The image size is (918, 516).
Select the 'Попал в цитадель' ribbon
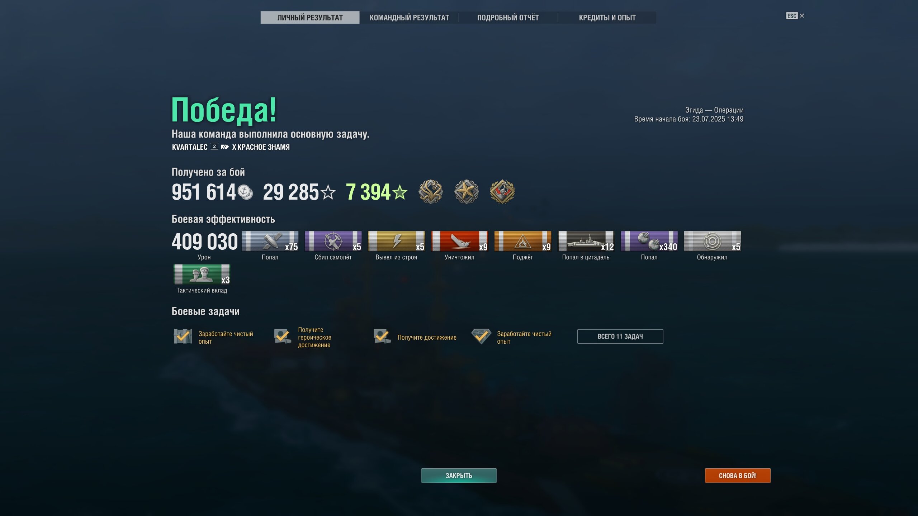[x=586, y=241]
